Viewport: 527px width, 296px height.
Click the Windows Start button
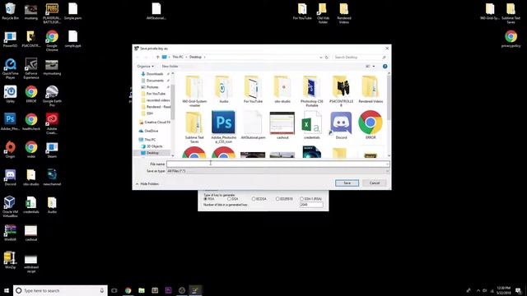[7, 290]
